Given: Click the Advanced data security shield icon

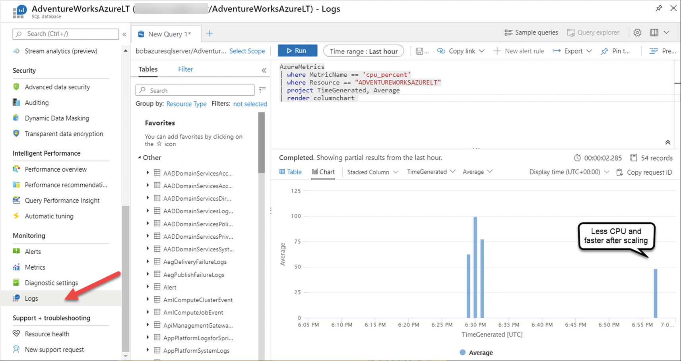Looking at the screenshot, I should click(16, 87).
